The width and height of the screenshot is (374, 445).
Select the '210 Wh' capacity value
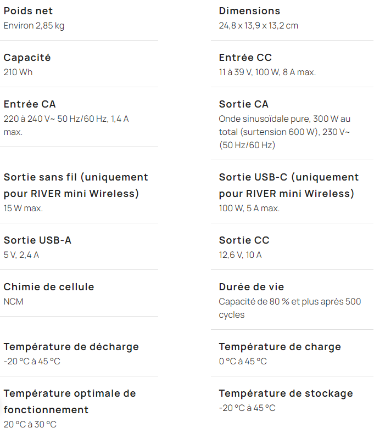18,72
